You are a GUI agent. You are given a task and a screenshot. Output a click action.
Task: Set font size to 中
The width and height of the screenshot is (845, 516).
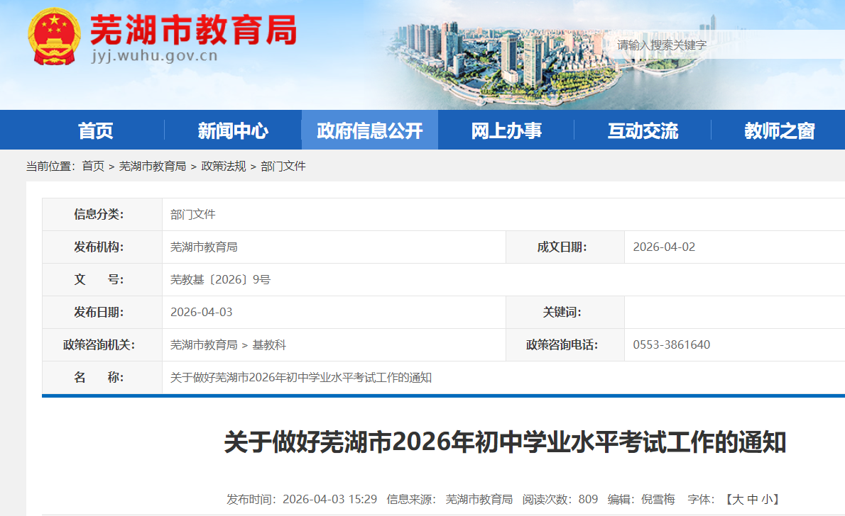753,499
